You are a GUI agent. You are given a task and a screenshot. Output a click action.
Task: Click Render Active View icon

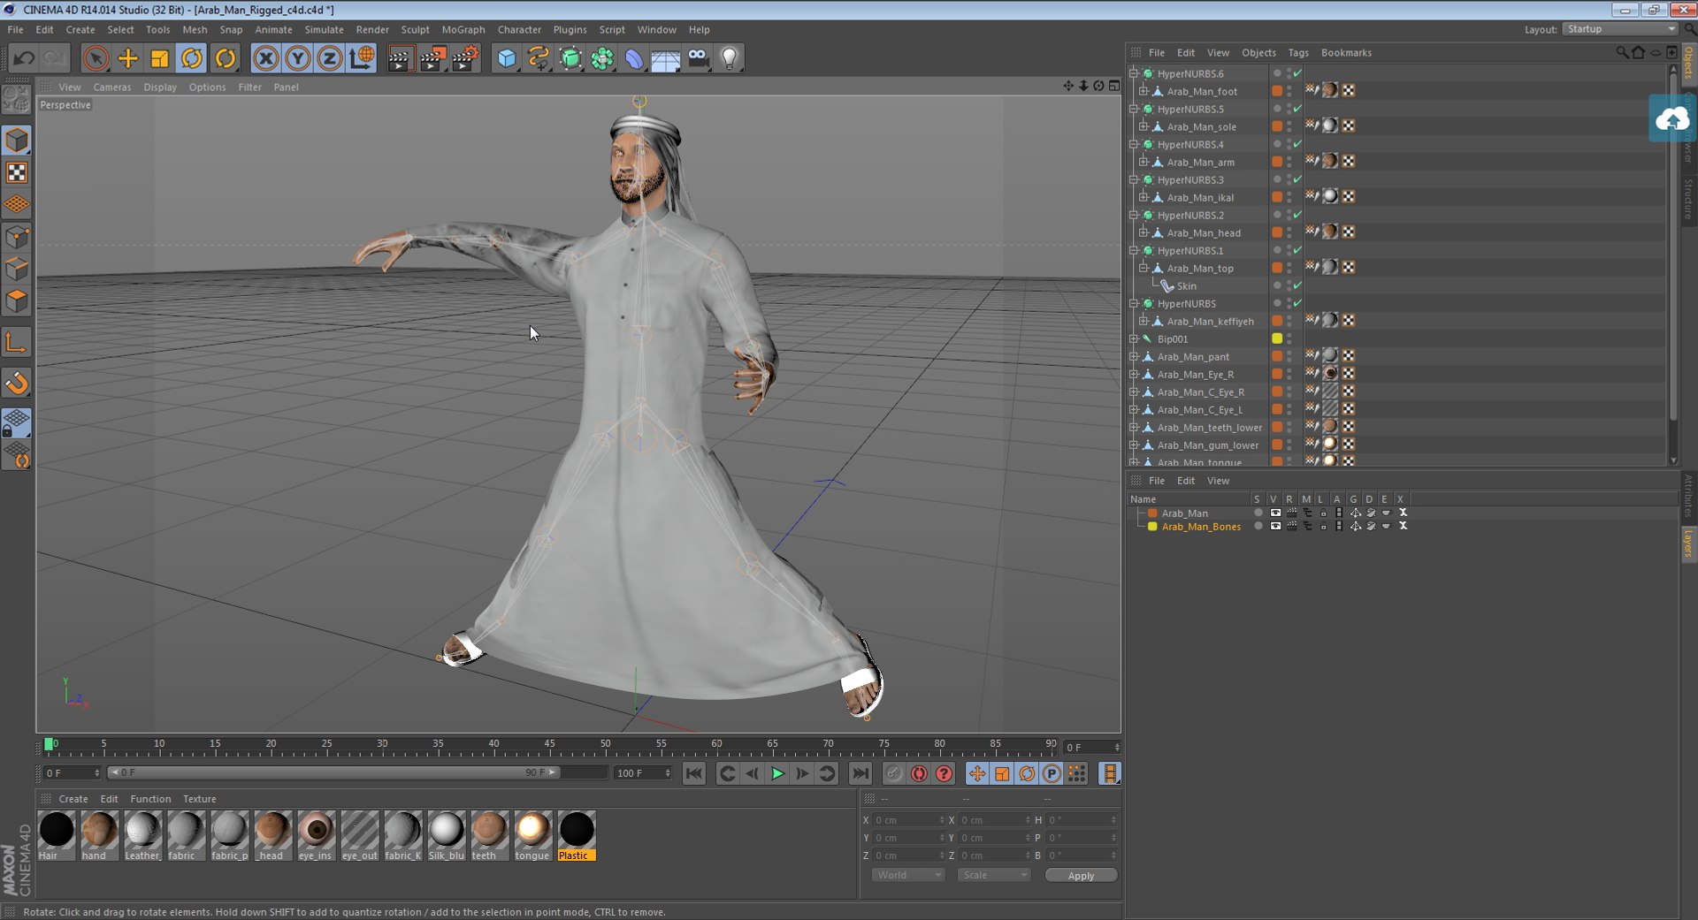click(400, 58)
